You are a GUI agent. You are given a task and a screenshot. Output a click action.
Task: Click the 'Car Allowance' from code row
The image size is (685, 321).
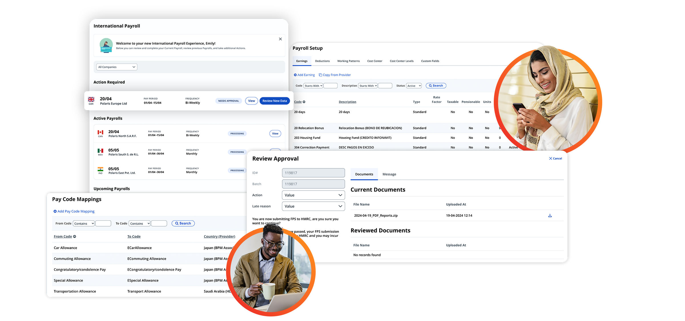(65, 248)
